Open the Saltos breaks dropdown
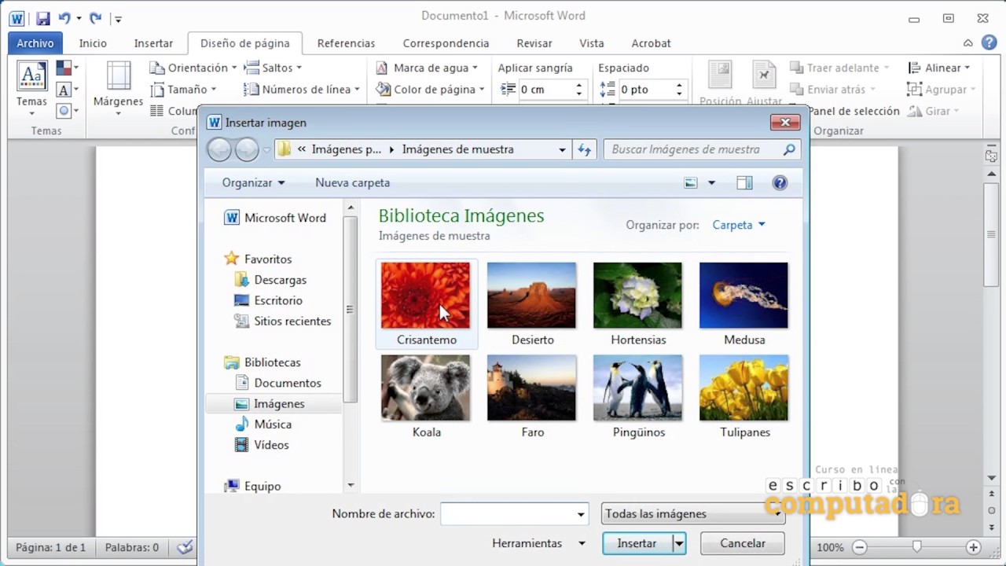1006x566 pixels. coord(273,68)
